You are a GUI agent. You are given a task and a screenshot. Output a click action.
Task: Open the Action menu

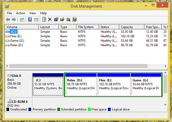pos(20,13)
